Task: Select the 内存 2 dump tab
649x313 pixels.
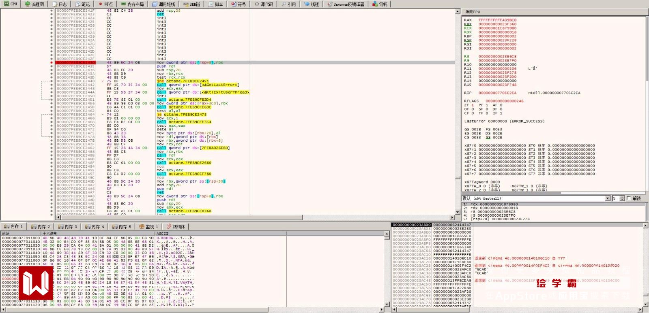Action: (x=41, y=227)
